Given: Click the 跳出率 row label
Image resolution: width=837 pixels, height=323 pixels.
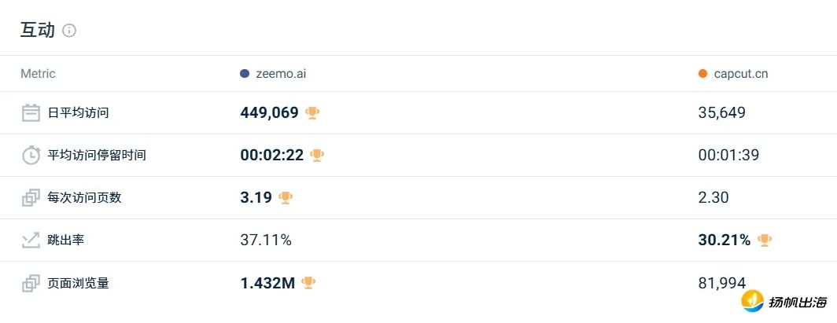Looking at the screenshot, I should pyautogui.click(x=65, y=240).
